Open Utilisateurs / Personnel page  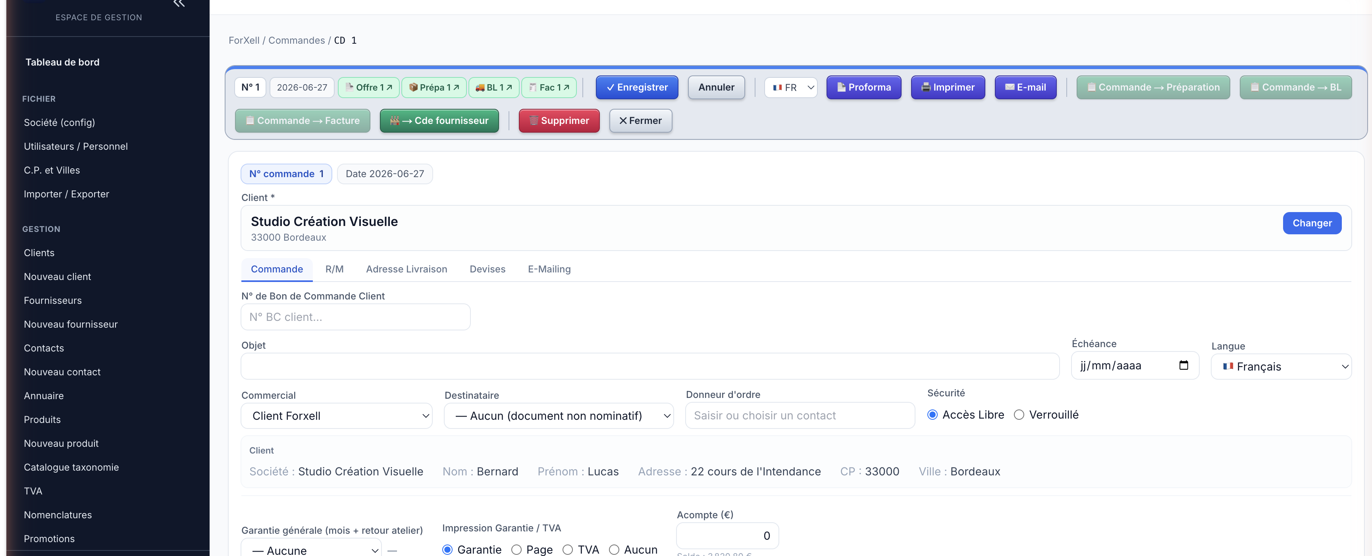pyautogui.click(x=76, y=147)
